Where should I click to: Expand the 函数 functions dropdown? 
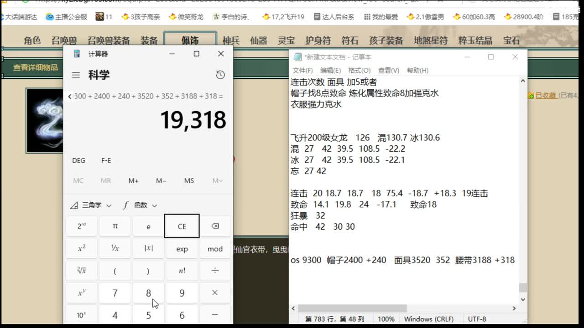pyautogui.click(x=140, y=205)
